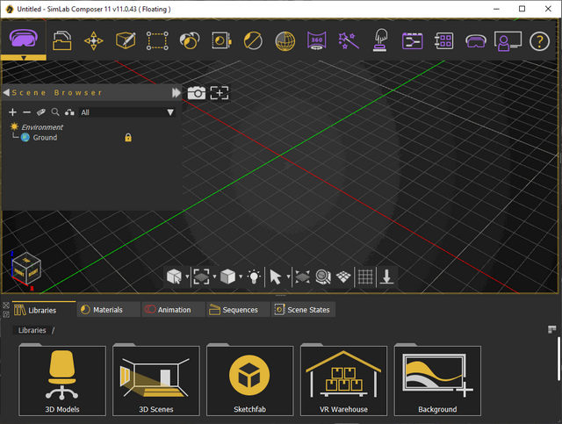The height and width of the screenshot is (424, 562).
Task: Open the file folder toolbar icon
Action: click(x=62, y=41)
